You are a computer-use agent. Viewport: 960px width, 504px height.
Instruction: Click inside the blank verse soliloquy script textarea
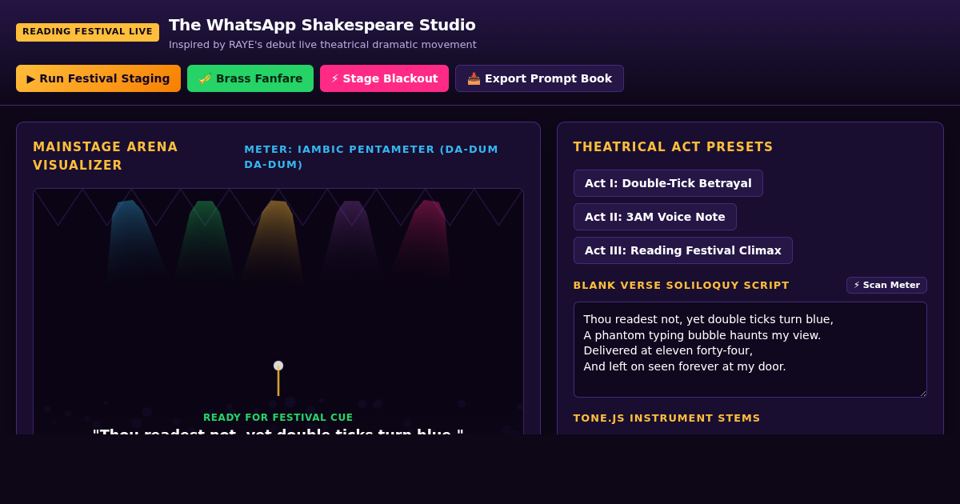point(750,350)
